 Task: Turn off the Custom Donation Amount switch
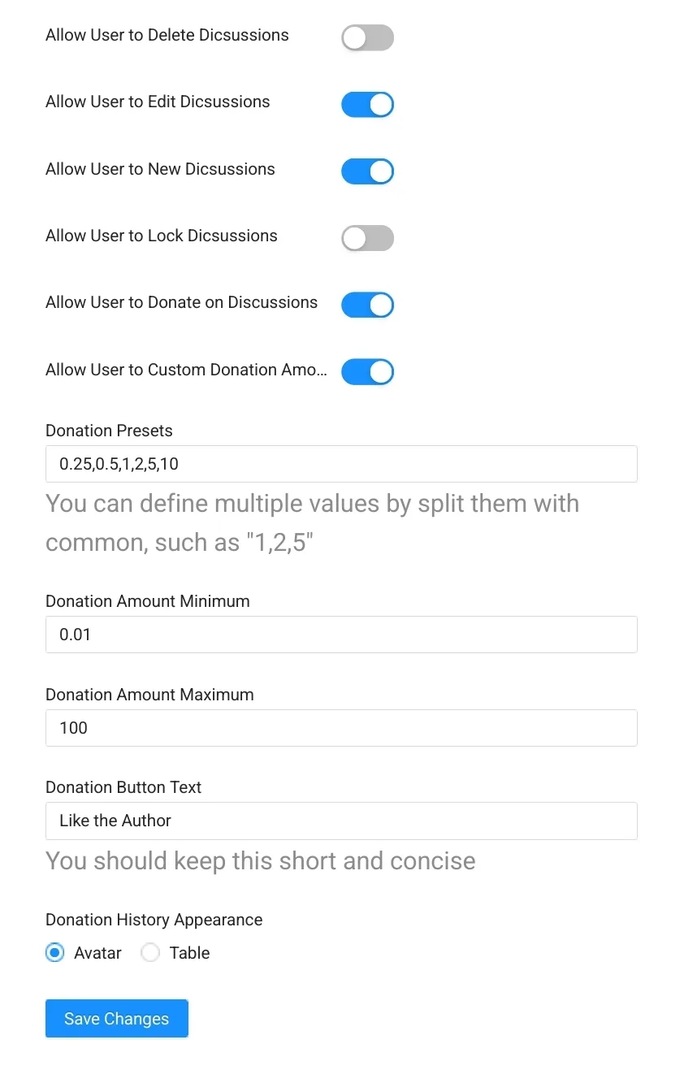[x=367, y=372]
